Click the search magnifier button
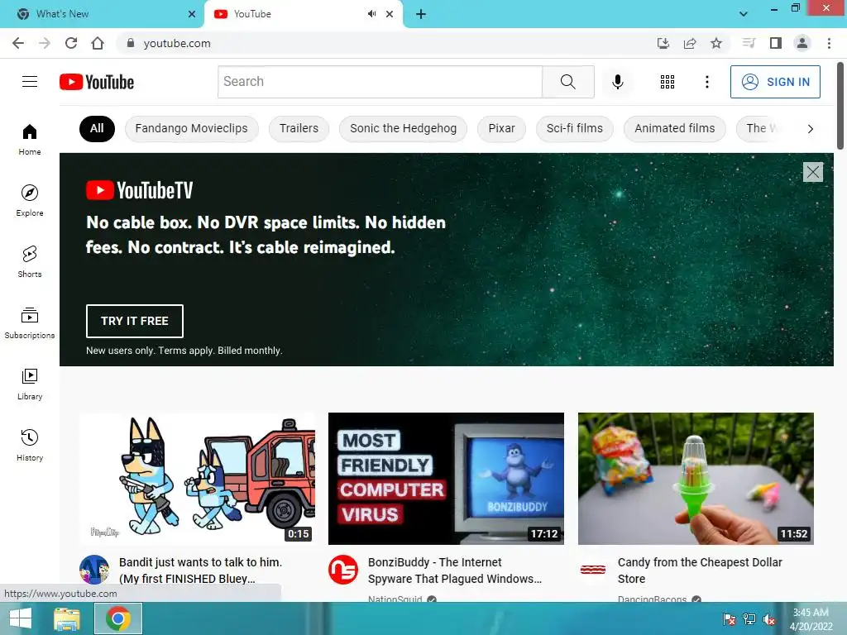This screenshot has width=847, height=635. (x=567, y=82)
